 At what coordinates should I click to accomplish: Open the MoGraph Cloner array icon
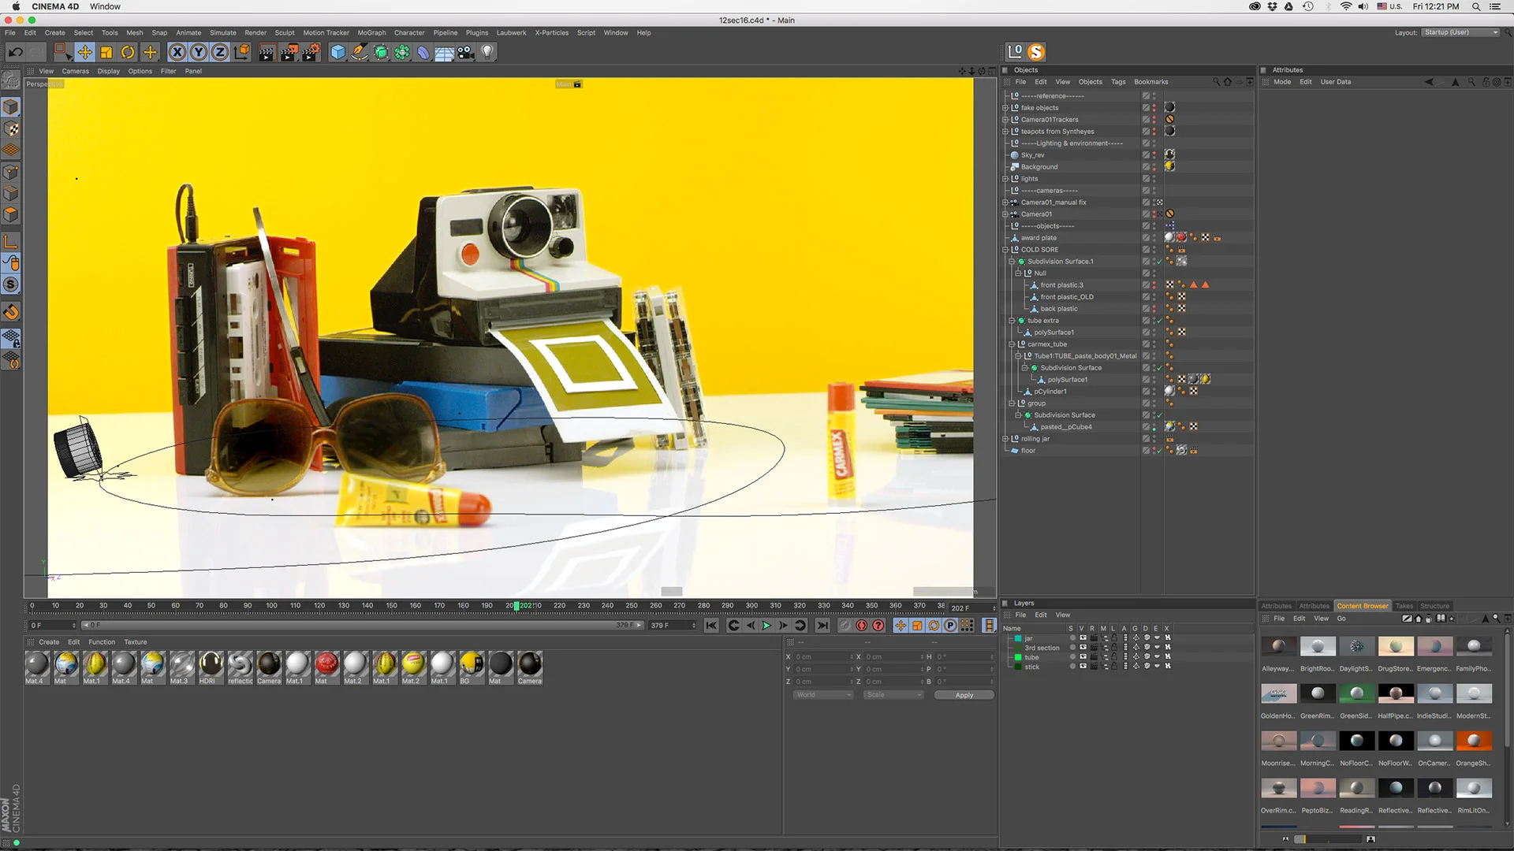[x=402, y=52]
